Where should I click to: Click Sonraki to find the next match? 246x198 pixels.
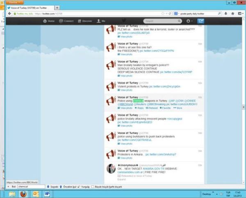tap(53, 186)
